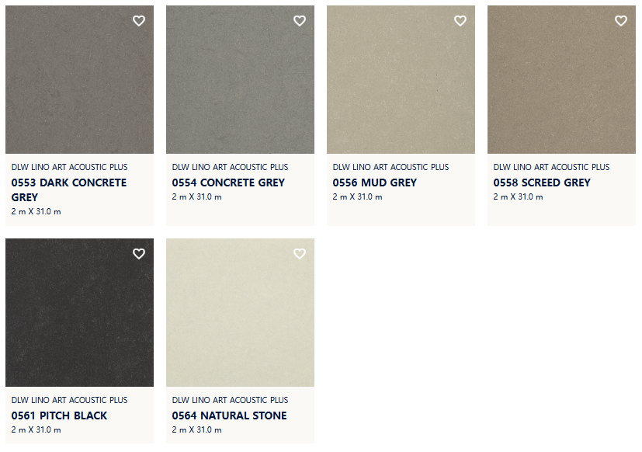This screenshot has height=452, width=642.
Task: Favorite the 0561 Pitch Black product
Action: 139,254
